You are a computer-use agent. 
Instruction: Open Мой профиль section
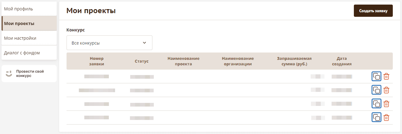pyautogui.click(x=29, y=9)
